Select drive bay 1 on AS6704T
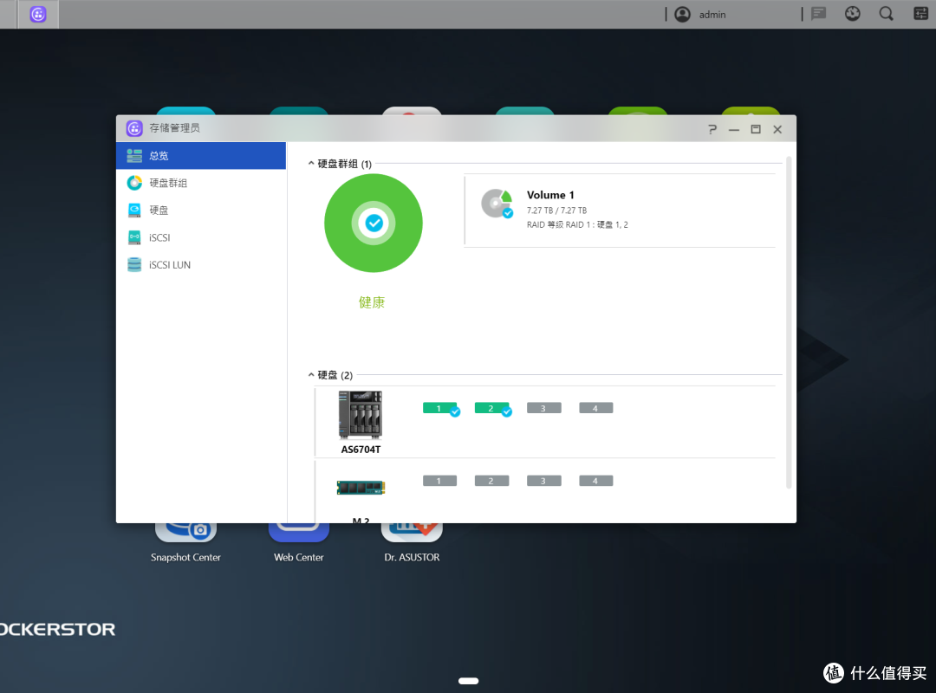This screenshot has height=693, width=936. (439, 408)
